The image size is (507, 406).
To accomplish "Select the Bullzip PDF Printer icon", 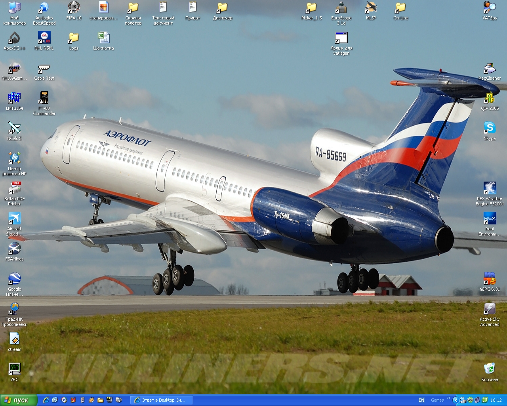I will point(15,194).
